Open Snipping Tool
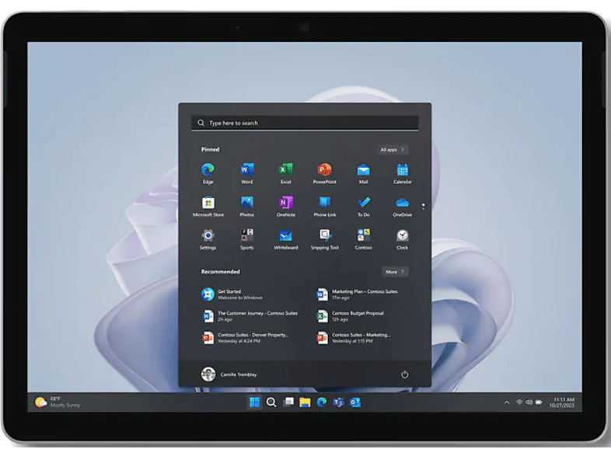 pyautogui.click(x=325, y=239)
